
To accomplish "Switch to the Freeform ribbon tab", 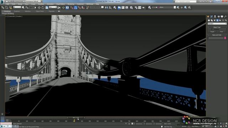I will pos(17,11).
